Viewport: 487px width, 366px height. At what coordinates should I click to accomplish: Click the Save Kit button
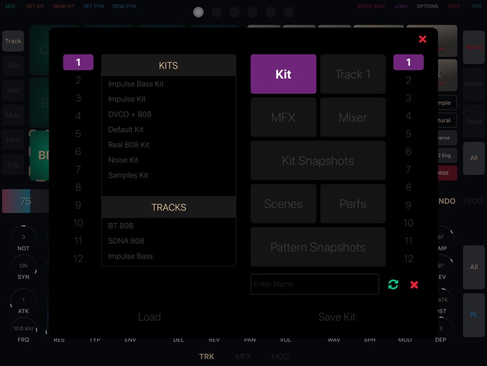[336, 317]
